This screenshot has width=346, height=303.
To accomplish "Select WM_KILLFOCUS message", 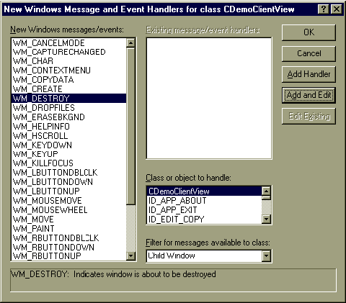I will [68, 163].
